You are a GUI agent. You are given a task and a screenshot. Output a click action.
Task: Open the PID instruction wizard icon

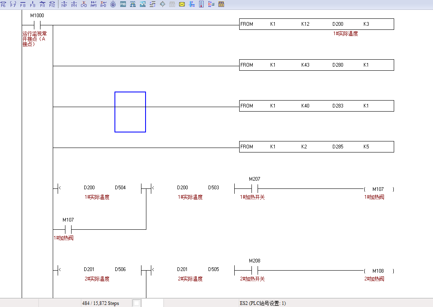(x=123, y=4)
